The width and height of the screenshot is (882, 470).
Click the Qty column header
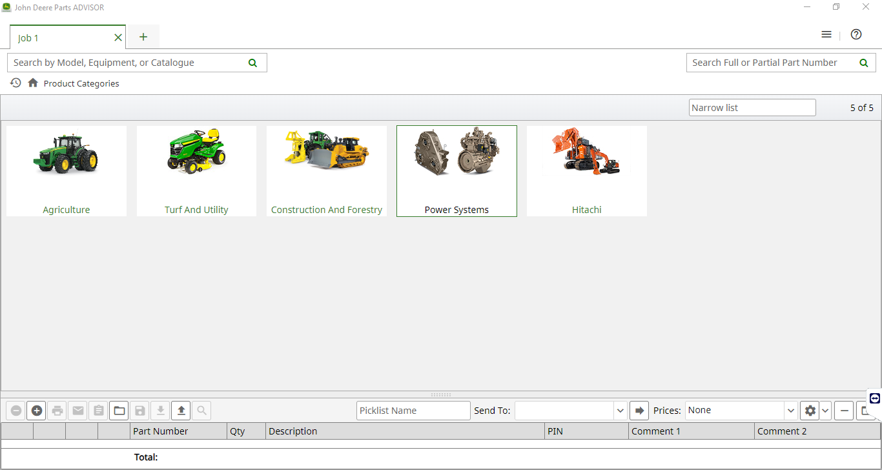tap(247, 431)
